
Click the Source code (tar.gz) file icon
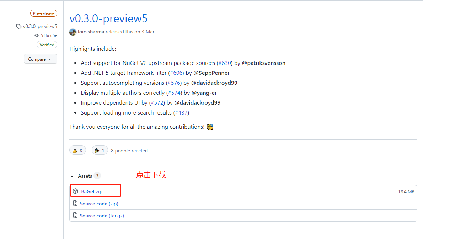75,216
